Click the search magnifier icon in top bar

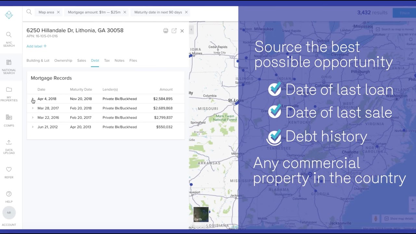pos(29,12)
